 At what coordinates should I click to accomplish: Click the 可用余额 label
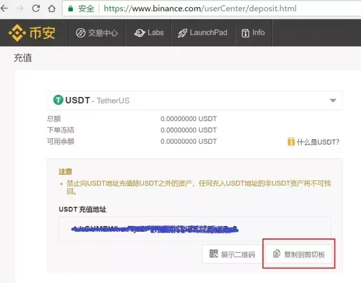(x=61, y=141)
